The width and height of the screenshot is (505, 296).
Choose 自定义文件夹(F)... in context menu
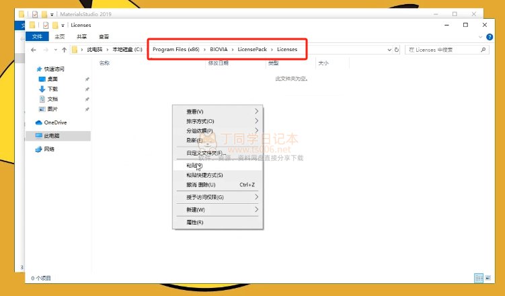tap(218, 153)
